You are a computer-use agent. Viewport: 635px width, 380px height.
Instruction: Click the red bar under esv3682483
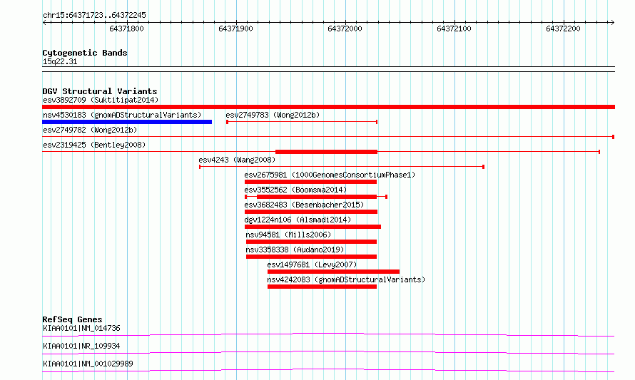click(x=311, y=212)
